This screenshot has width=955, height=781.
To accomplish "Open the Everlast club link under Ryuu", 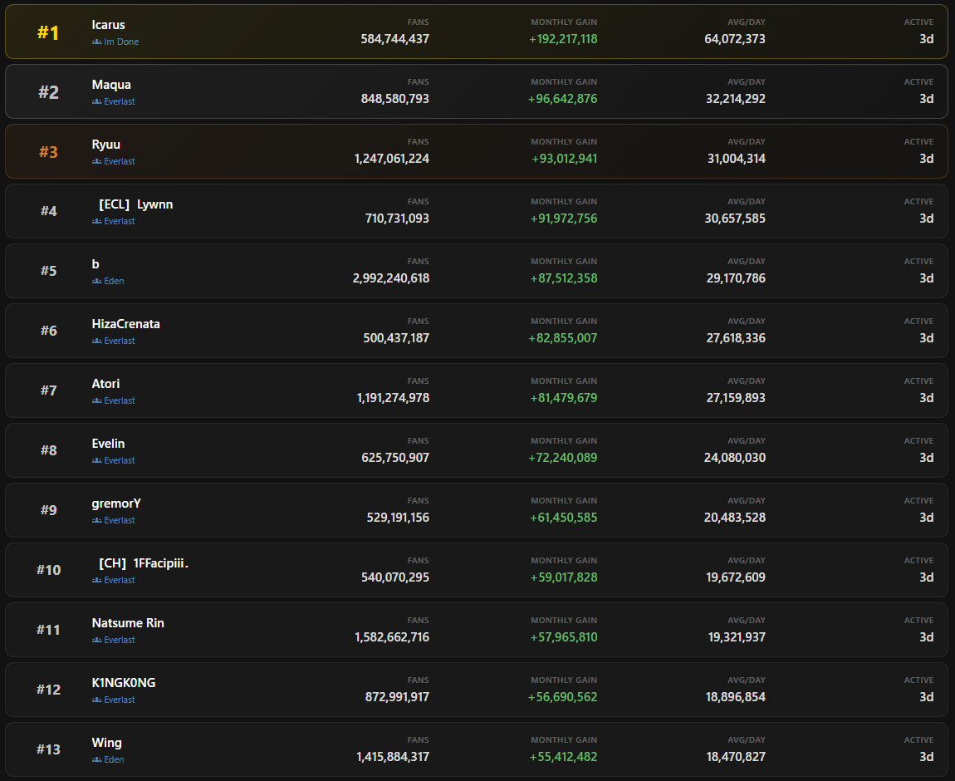I will (120, 161).
